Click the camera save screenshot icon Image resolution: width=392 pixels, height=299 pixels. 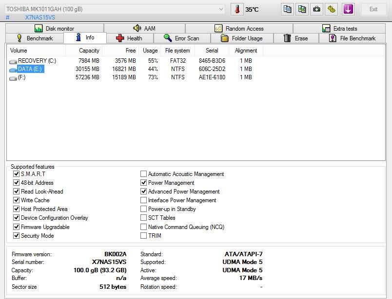(x=317, y=9)
